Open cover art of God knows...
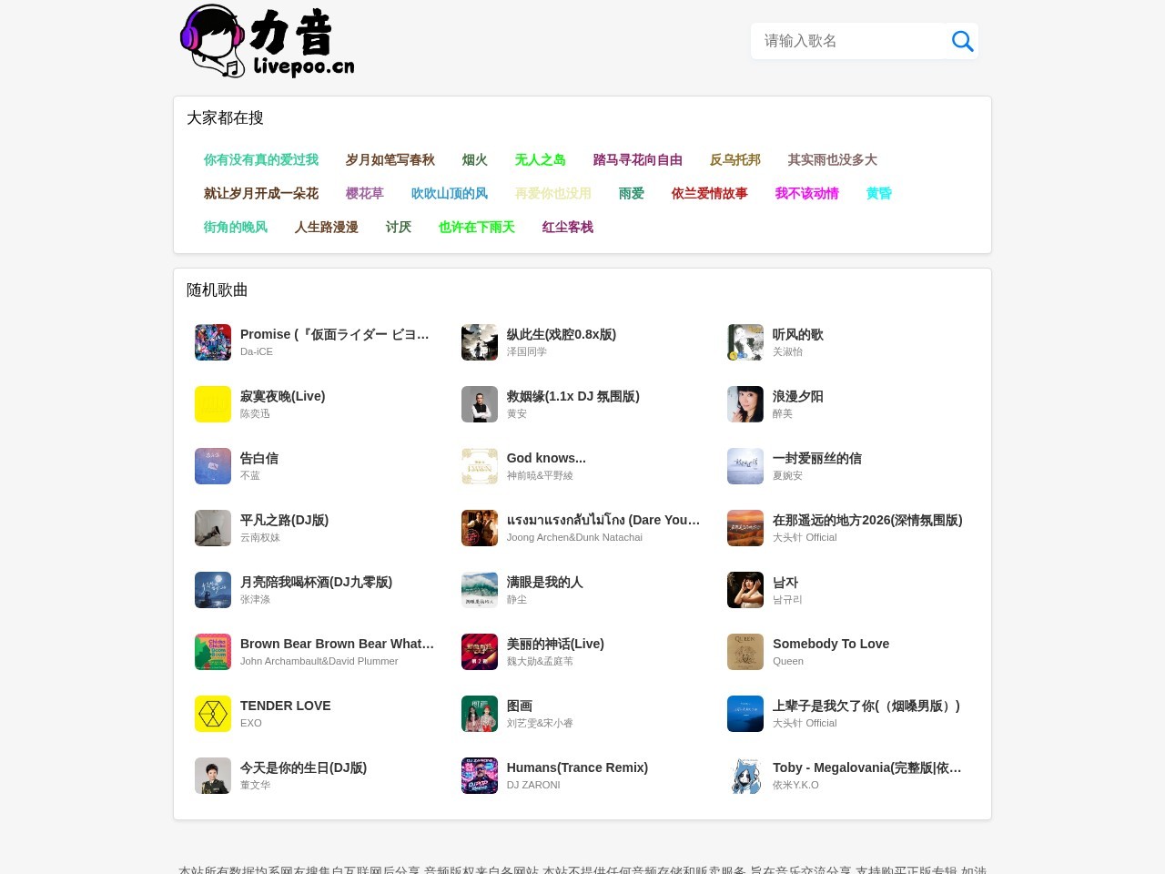1165x874 pixels. point(480,466)
